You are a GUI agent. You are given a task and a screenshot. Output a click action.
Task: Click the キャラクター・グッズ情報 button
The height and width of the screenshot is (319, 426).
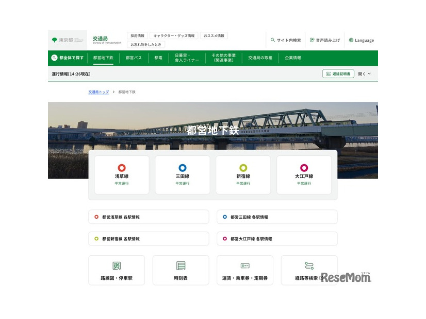[174, 36]
